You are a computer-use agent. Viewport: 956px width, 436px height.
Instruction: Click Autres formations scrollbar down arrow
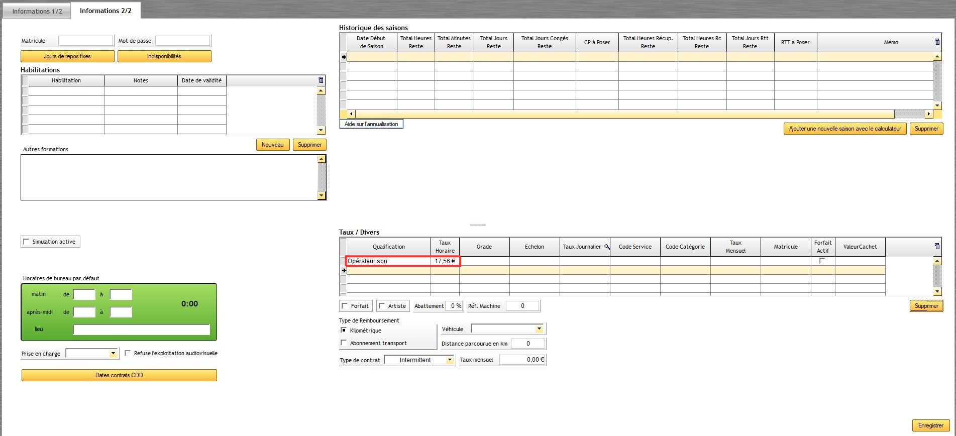(x=322, y=196)
